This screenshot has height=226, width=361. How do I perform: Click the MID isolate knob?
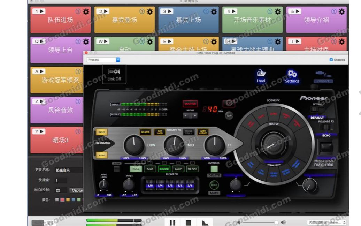(x=174, y=145)
